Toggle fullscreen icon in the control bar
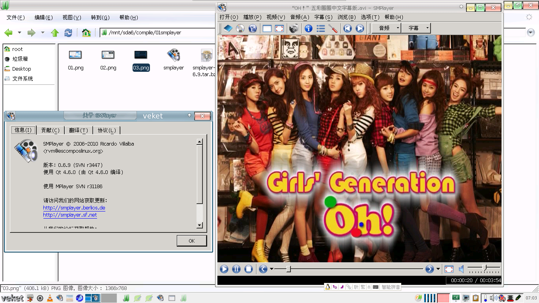Screen dimensions: 539x303 [449, 269]
